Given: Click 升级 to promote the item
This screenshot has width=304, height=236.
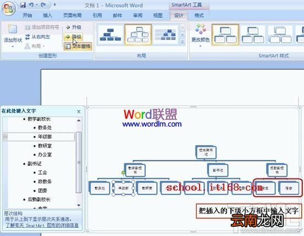Looking at the screenshot, I should [x=74, y=27].
